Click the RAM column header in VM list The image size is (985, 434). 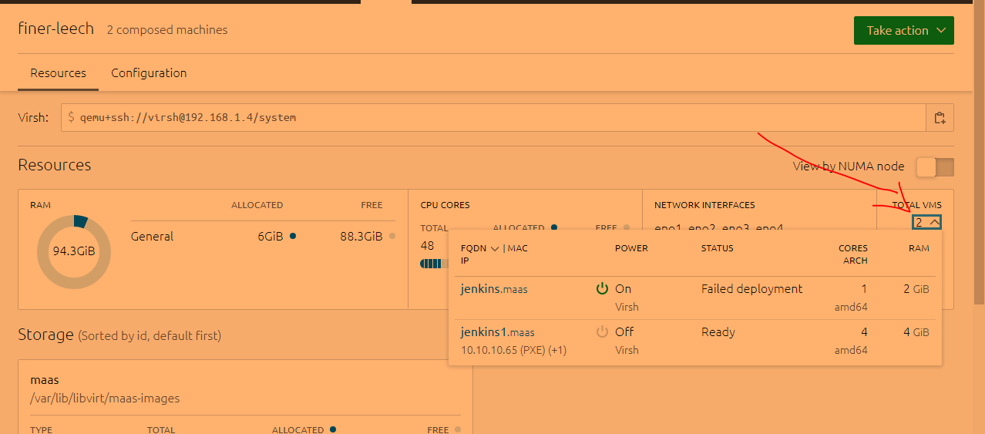(x=919, y=248)
